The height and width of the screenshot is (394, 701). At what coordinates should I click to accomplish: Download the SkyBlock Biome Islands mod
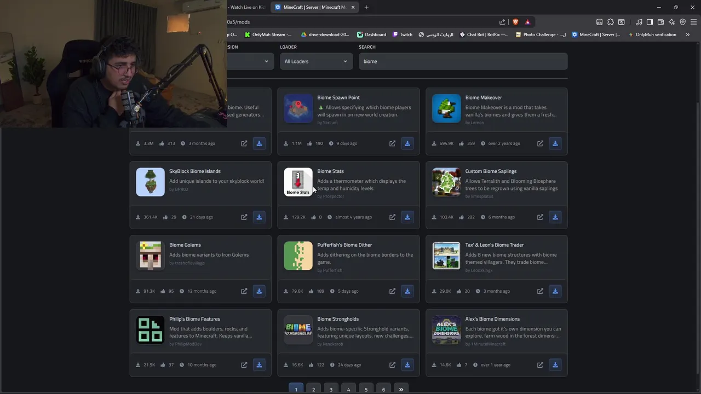[259, 217]
